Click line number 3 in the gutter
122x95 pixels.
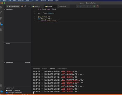35,13
